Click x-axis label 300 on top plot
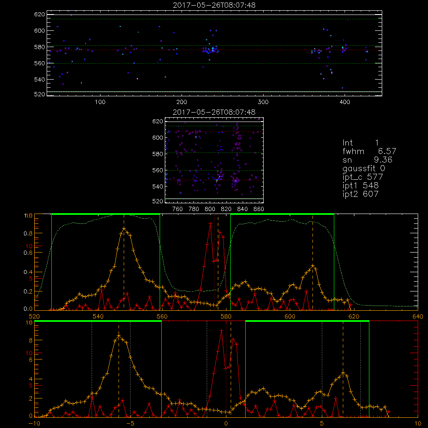The width and height of the screenshot is (428, 428). click(263, 102)
